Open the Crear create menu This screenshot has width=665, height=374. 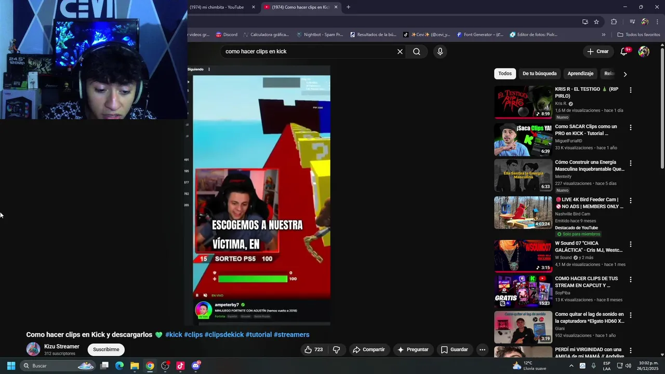597,51
